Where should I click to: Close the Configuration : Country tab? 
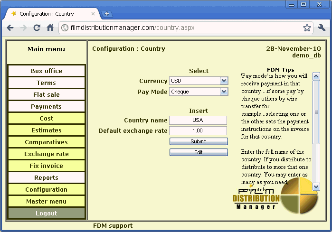click(93, 14)
